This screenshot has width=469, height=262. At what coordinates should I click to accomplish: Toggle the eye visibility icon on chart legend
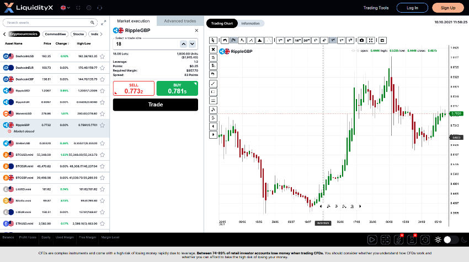(353, 51)
